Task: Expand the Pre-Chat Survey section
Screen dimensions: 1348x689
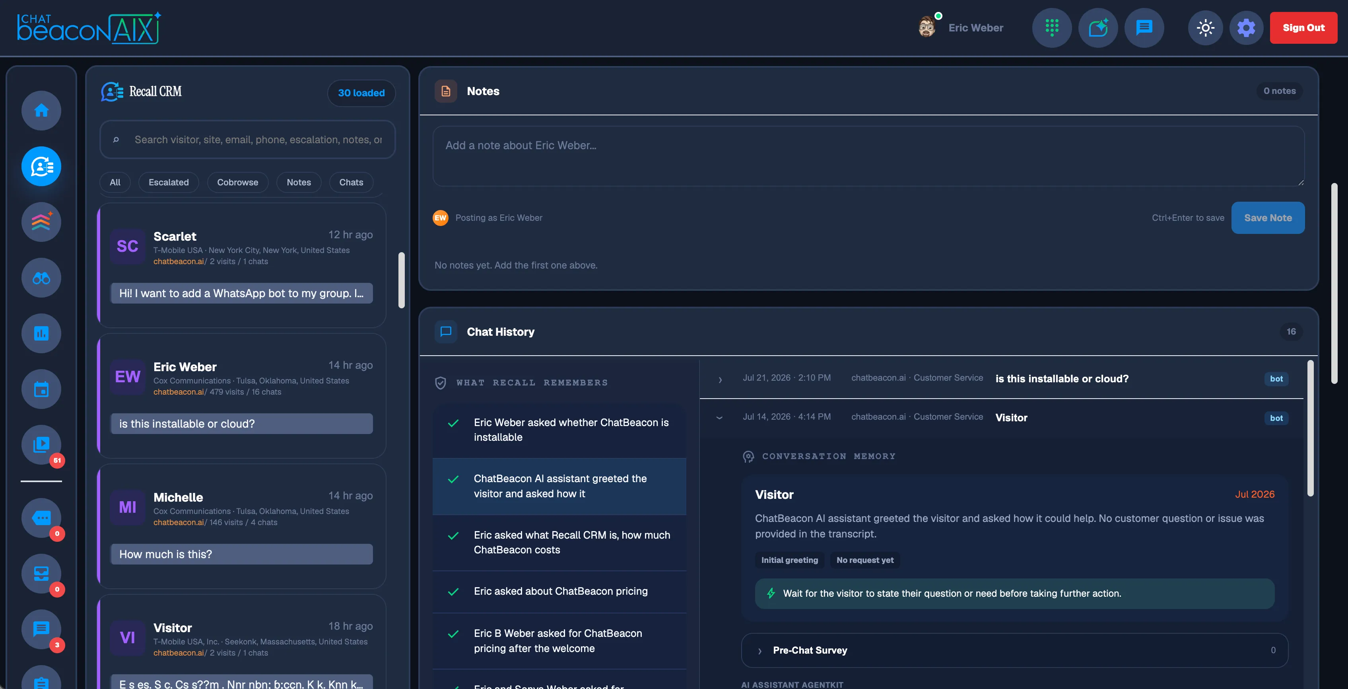Action: click(x=1014, y=650)
